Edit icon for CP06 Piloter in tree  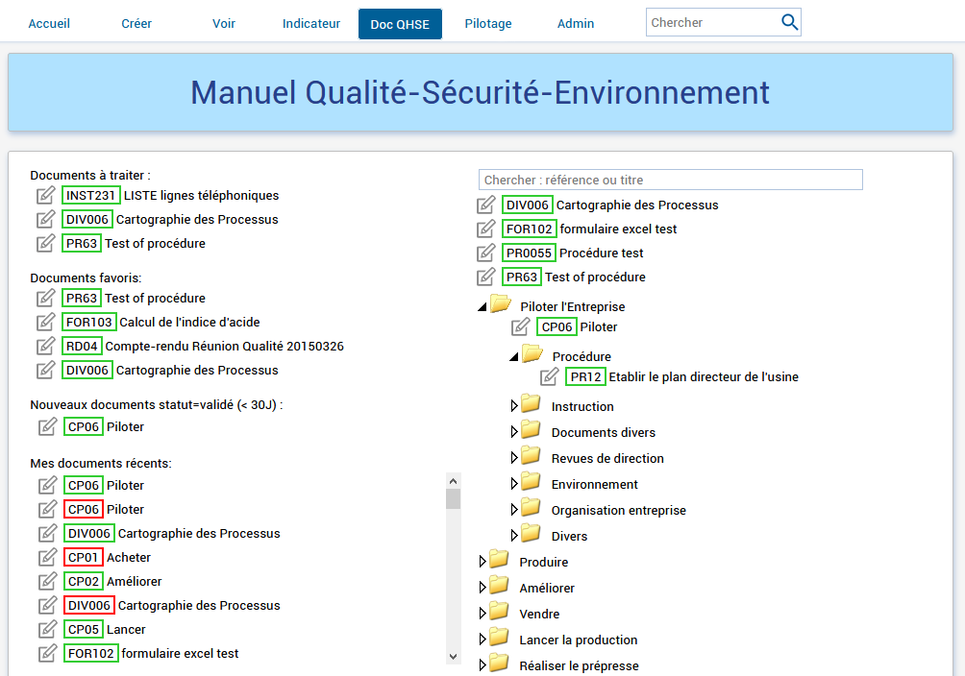click(521, 326)
